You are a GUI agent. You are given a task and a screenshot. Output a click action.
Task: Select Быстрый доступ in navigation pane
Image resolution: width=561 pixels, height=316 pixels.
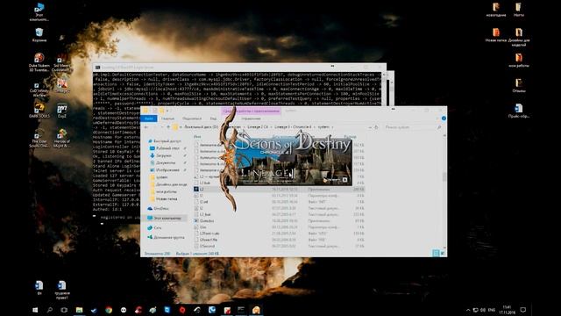(164, 141)
